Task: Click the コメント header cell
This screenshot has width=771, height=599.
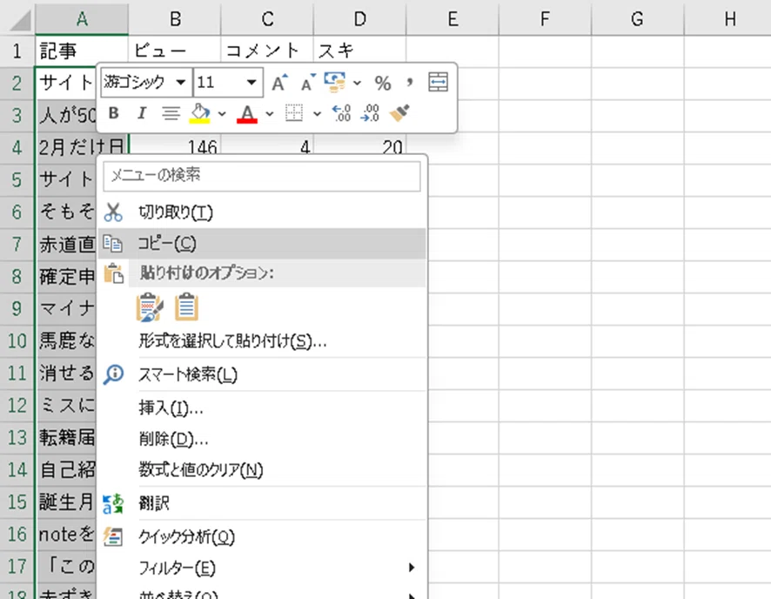Action: point(267,51)
